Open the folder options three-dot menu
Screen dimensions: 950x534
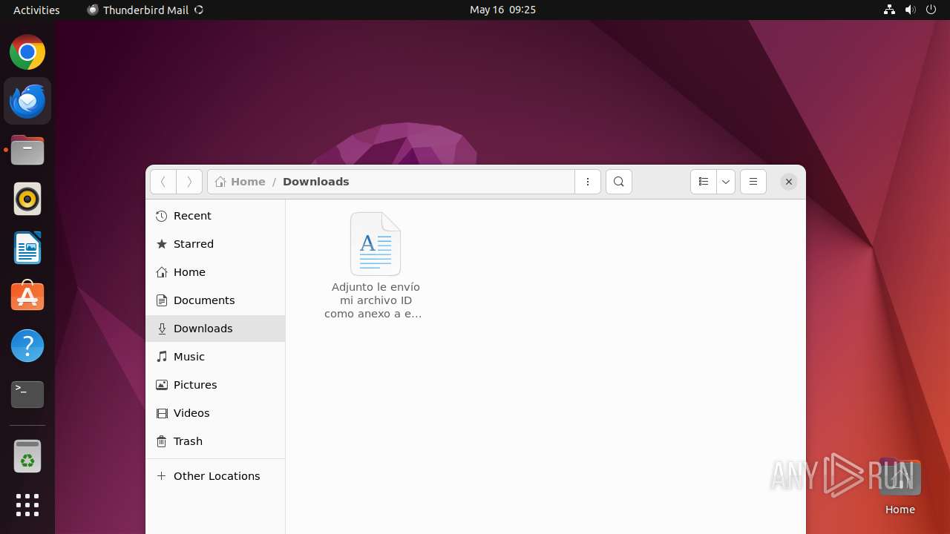pos(588,182)
